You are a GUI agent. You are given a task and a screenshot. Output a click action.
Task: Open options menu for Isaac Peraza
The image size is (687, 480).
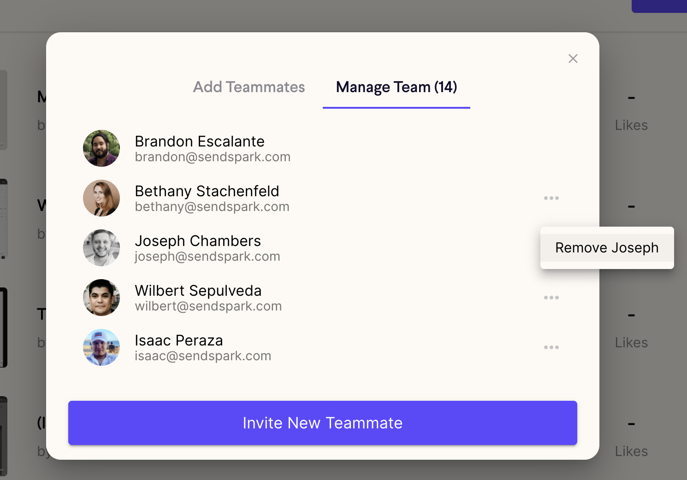551,347
